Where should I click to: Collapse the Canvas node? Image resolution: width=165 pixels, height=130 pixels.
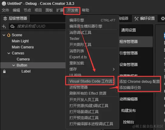pyautogui.click(x=9, y=53)
